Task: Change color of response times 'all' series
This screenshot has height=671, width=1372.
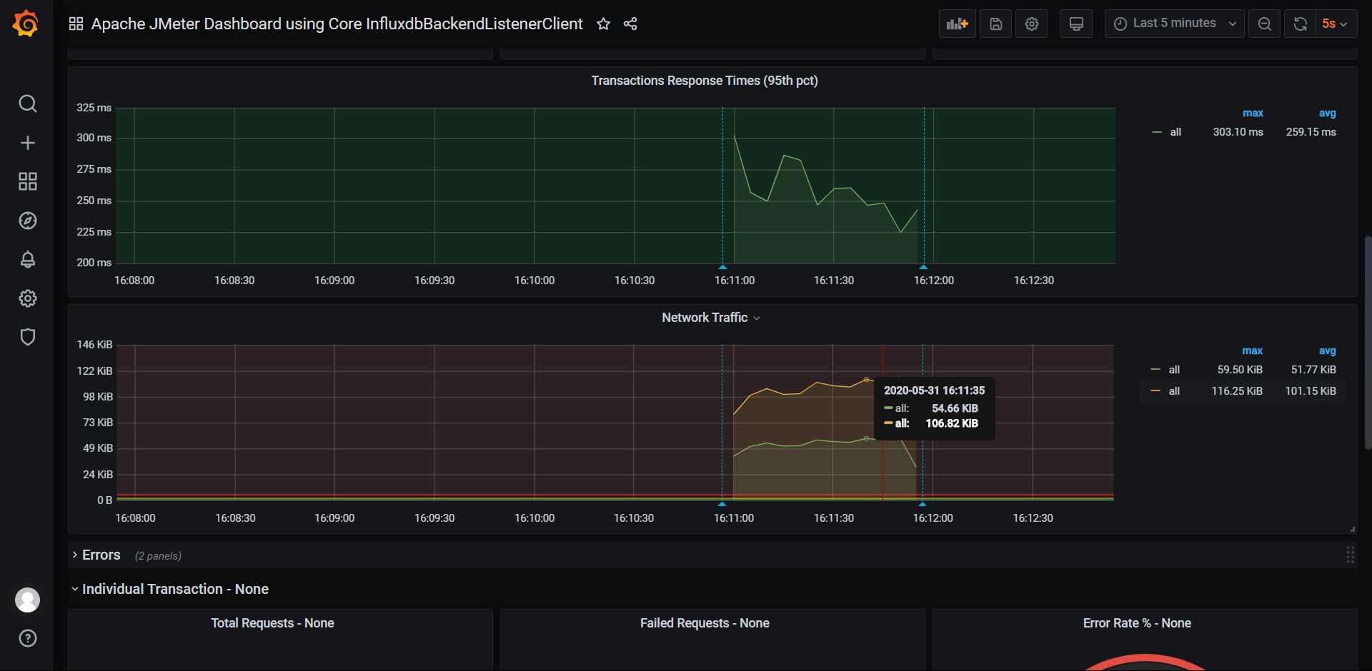Action: point(1157,132)
